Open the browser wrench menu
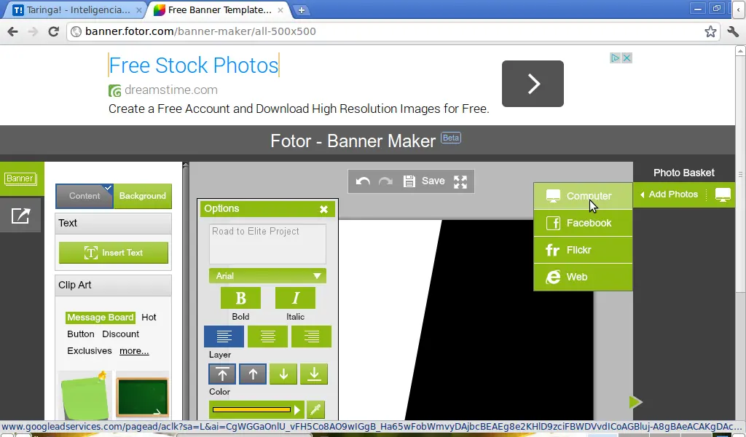This screenshot has width=746, height=437. [x=733, y=32]
